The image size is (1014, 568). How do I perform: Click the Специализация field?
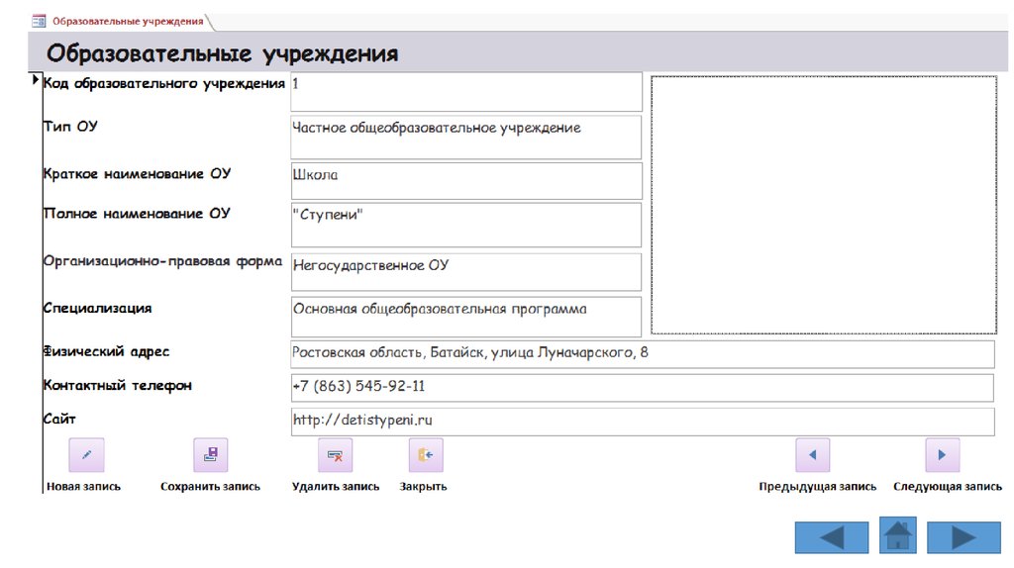[465, 316]
